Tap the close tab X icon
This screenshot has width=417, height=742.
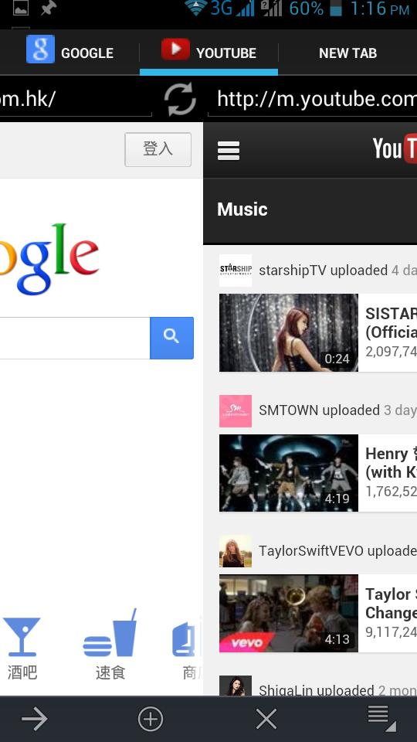pos(266,720)
